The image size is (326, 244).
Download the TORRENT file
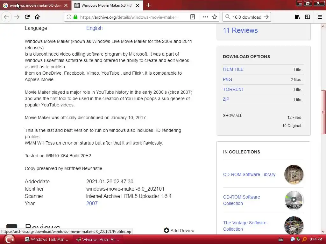(233, 89)
